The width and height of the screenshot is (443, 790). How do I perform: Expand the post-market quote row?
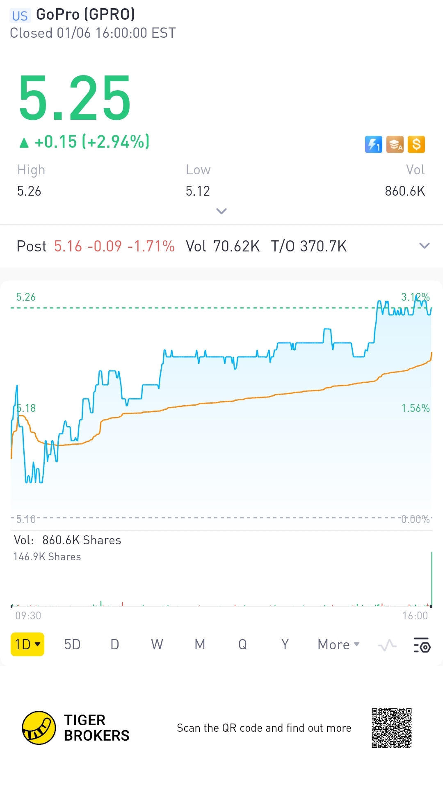point(424,246)
